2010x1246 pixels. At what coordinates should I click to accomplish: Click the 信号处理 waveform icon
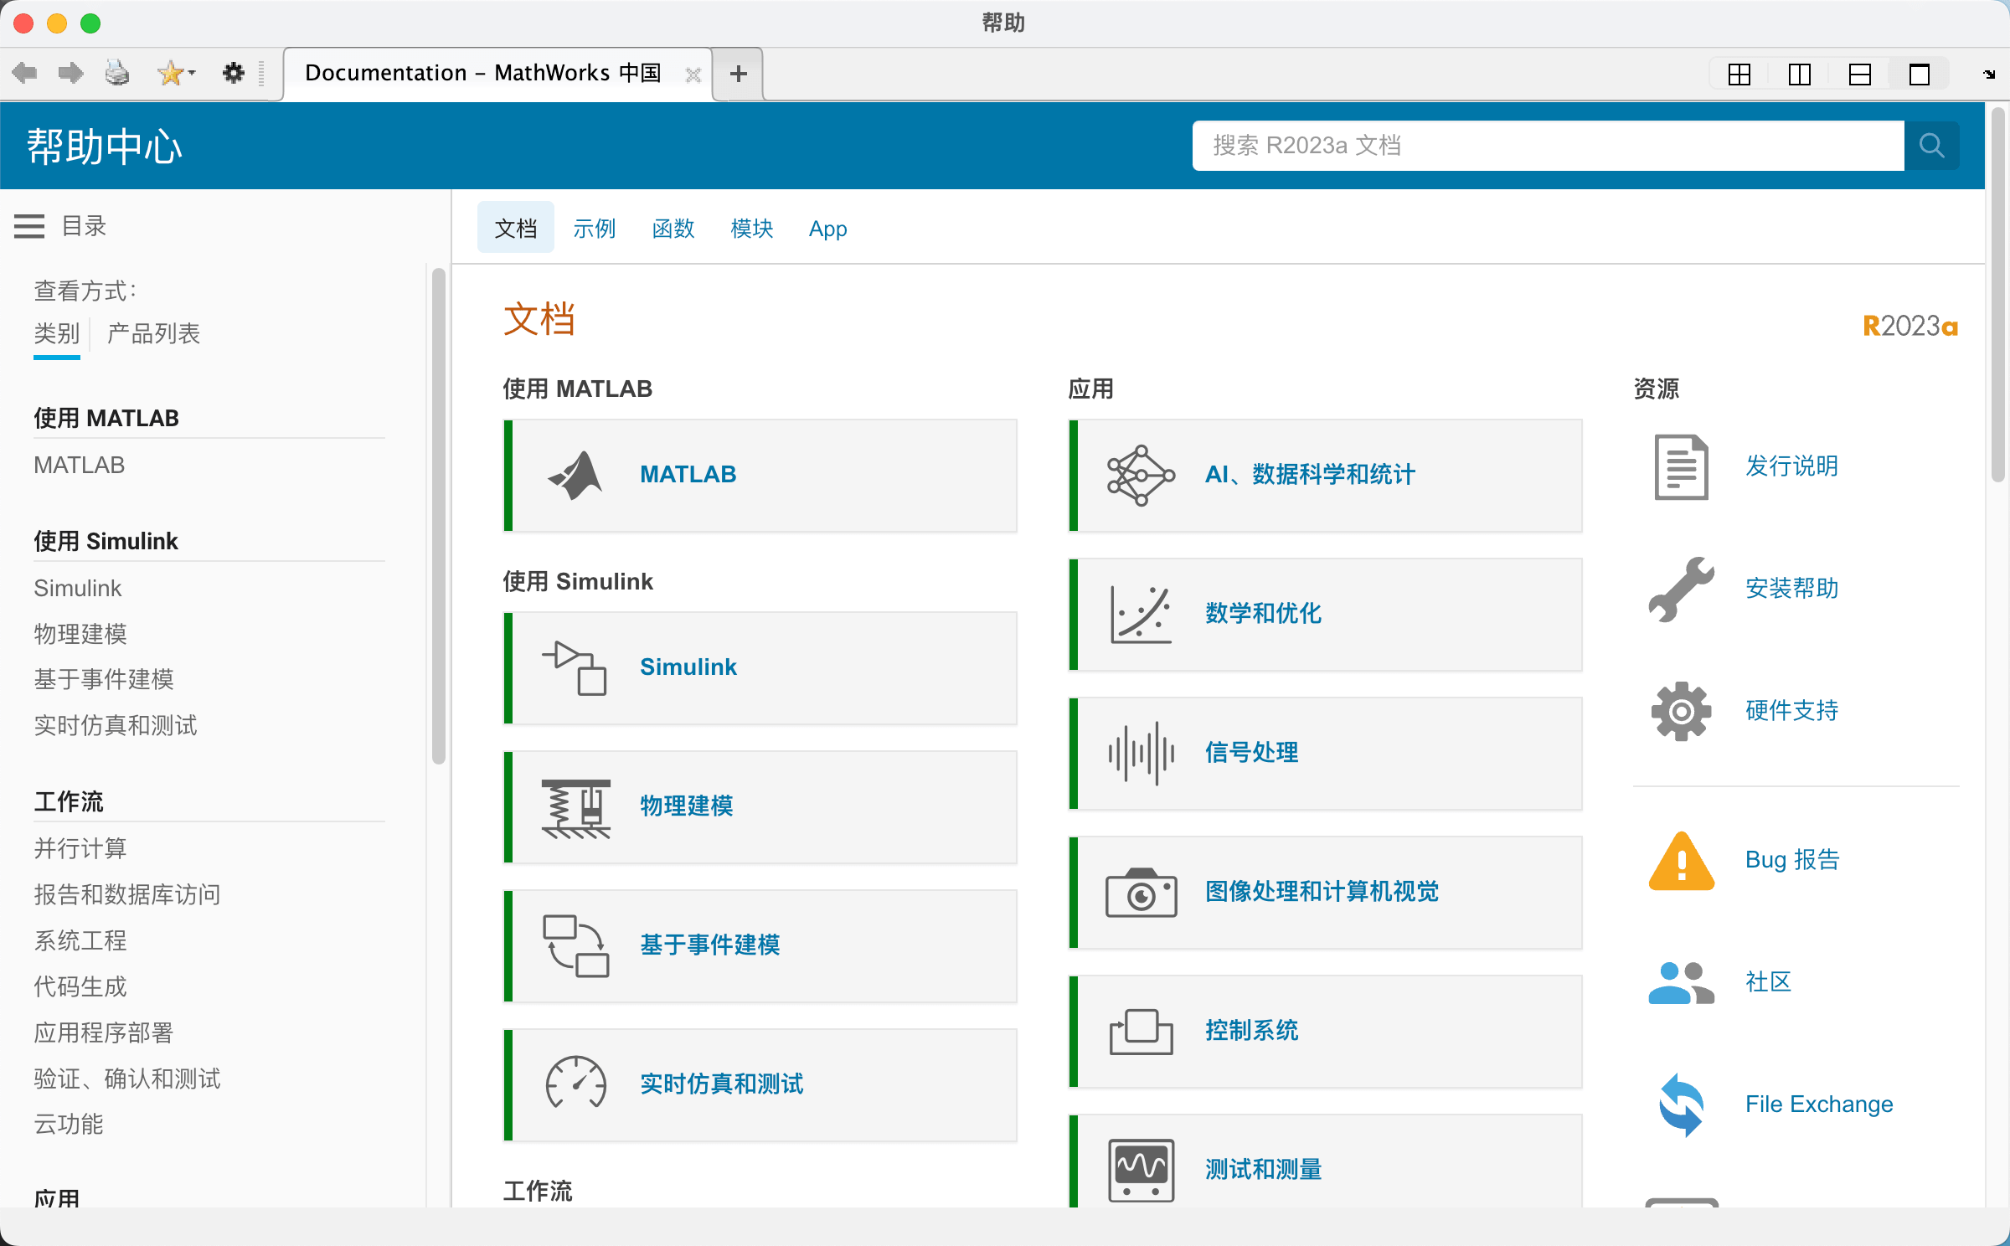[x=1141, y=754]
